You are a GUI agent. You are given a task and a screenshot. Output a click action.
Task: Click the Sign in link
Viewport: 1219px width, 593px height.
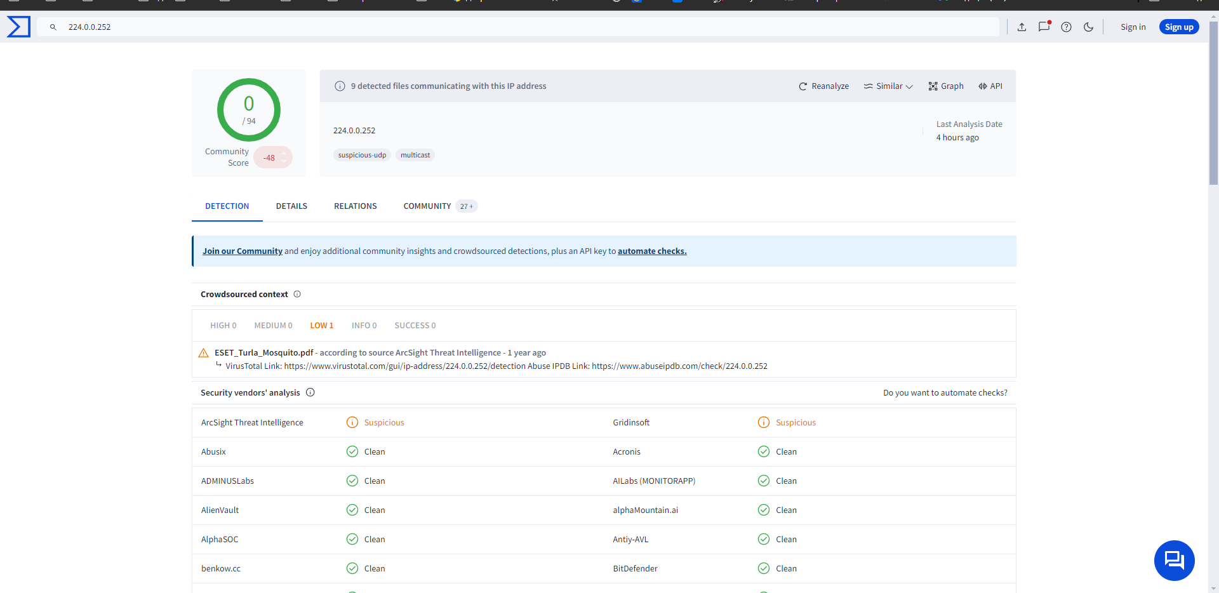(x=1133, y=27)
